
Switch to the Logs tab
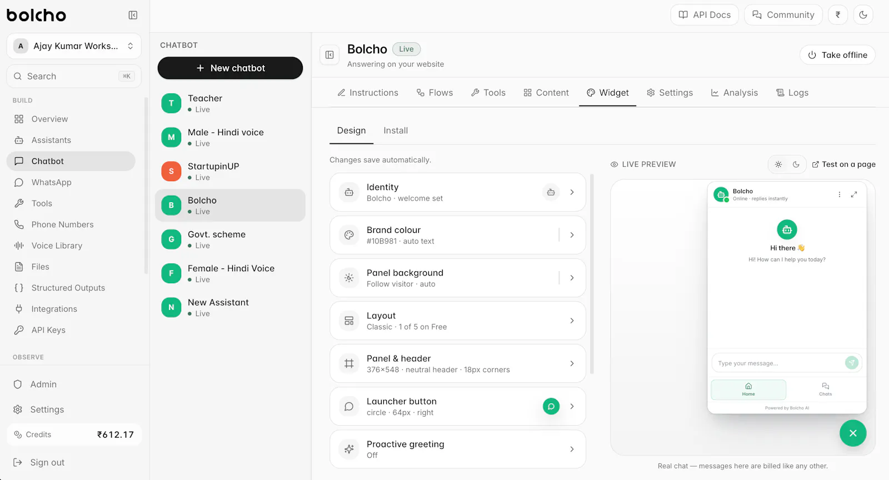792,93
